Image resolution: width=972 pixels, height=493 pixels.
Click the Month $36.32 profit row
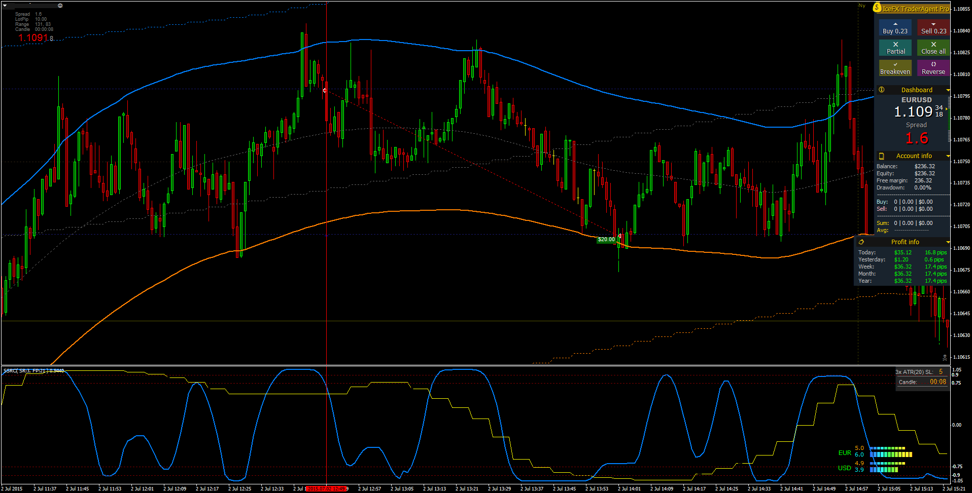coord(902,274)
